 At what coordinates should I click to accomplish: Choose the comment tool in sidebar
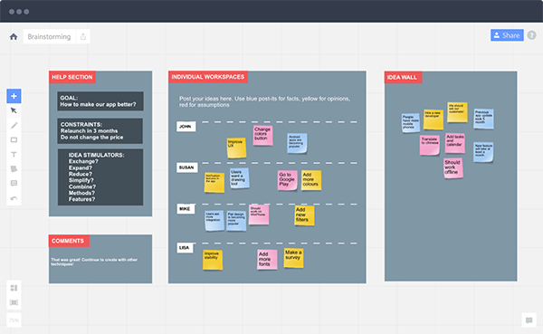click(x=14, y=183)
